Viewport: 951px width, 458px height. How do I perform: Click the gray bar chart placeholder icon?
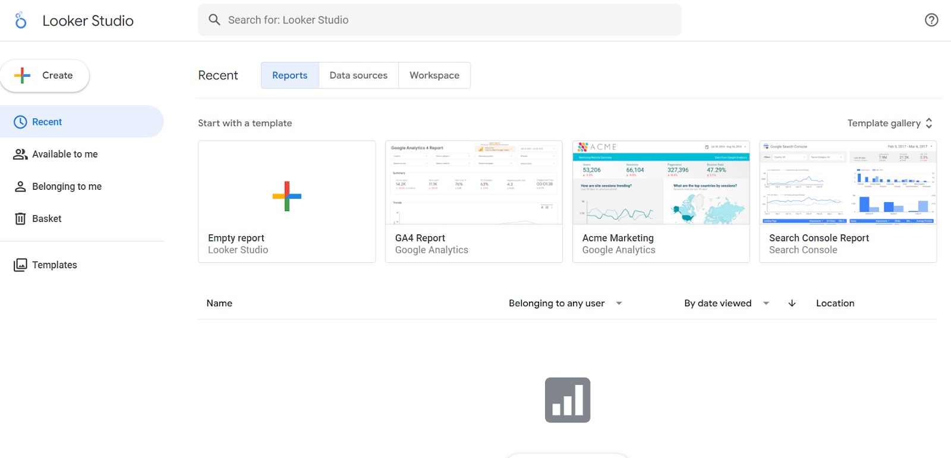(568, 400)
